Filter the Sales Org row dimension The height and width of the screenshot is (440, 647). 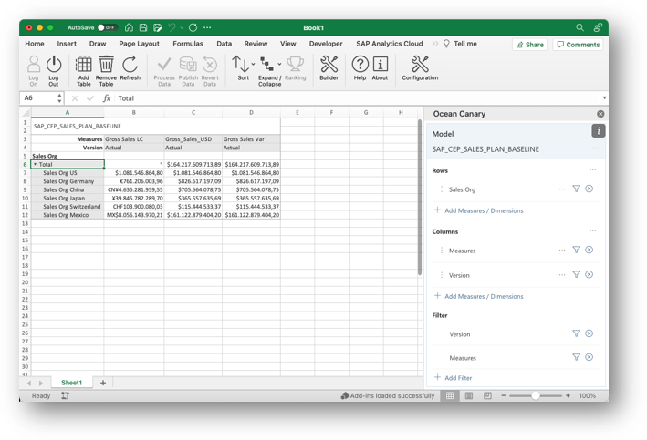576,189
